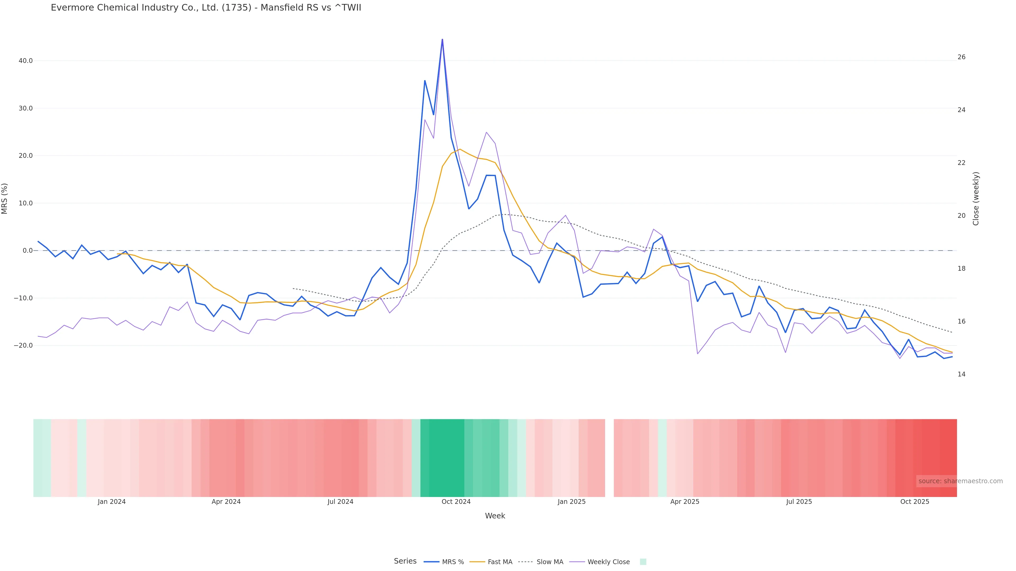Click the Series legend heading
This screenshot has width=1016, height=571.
(405, 561)
